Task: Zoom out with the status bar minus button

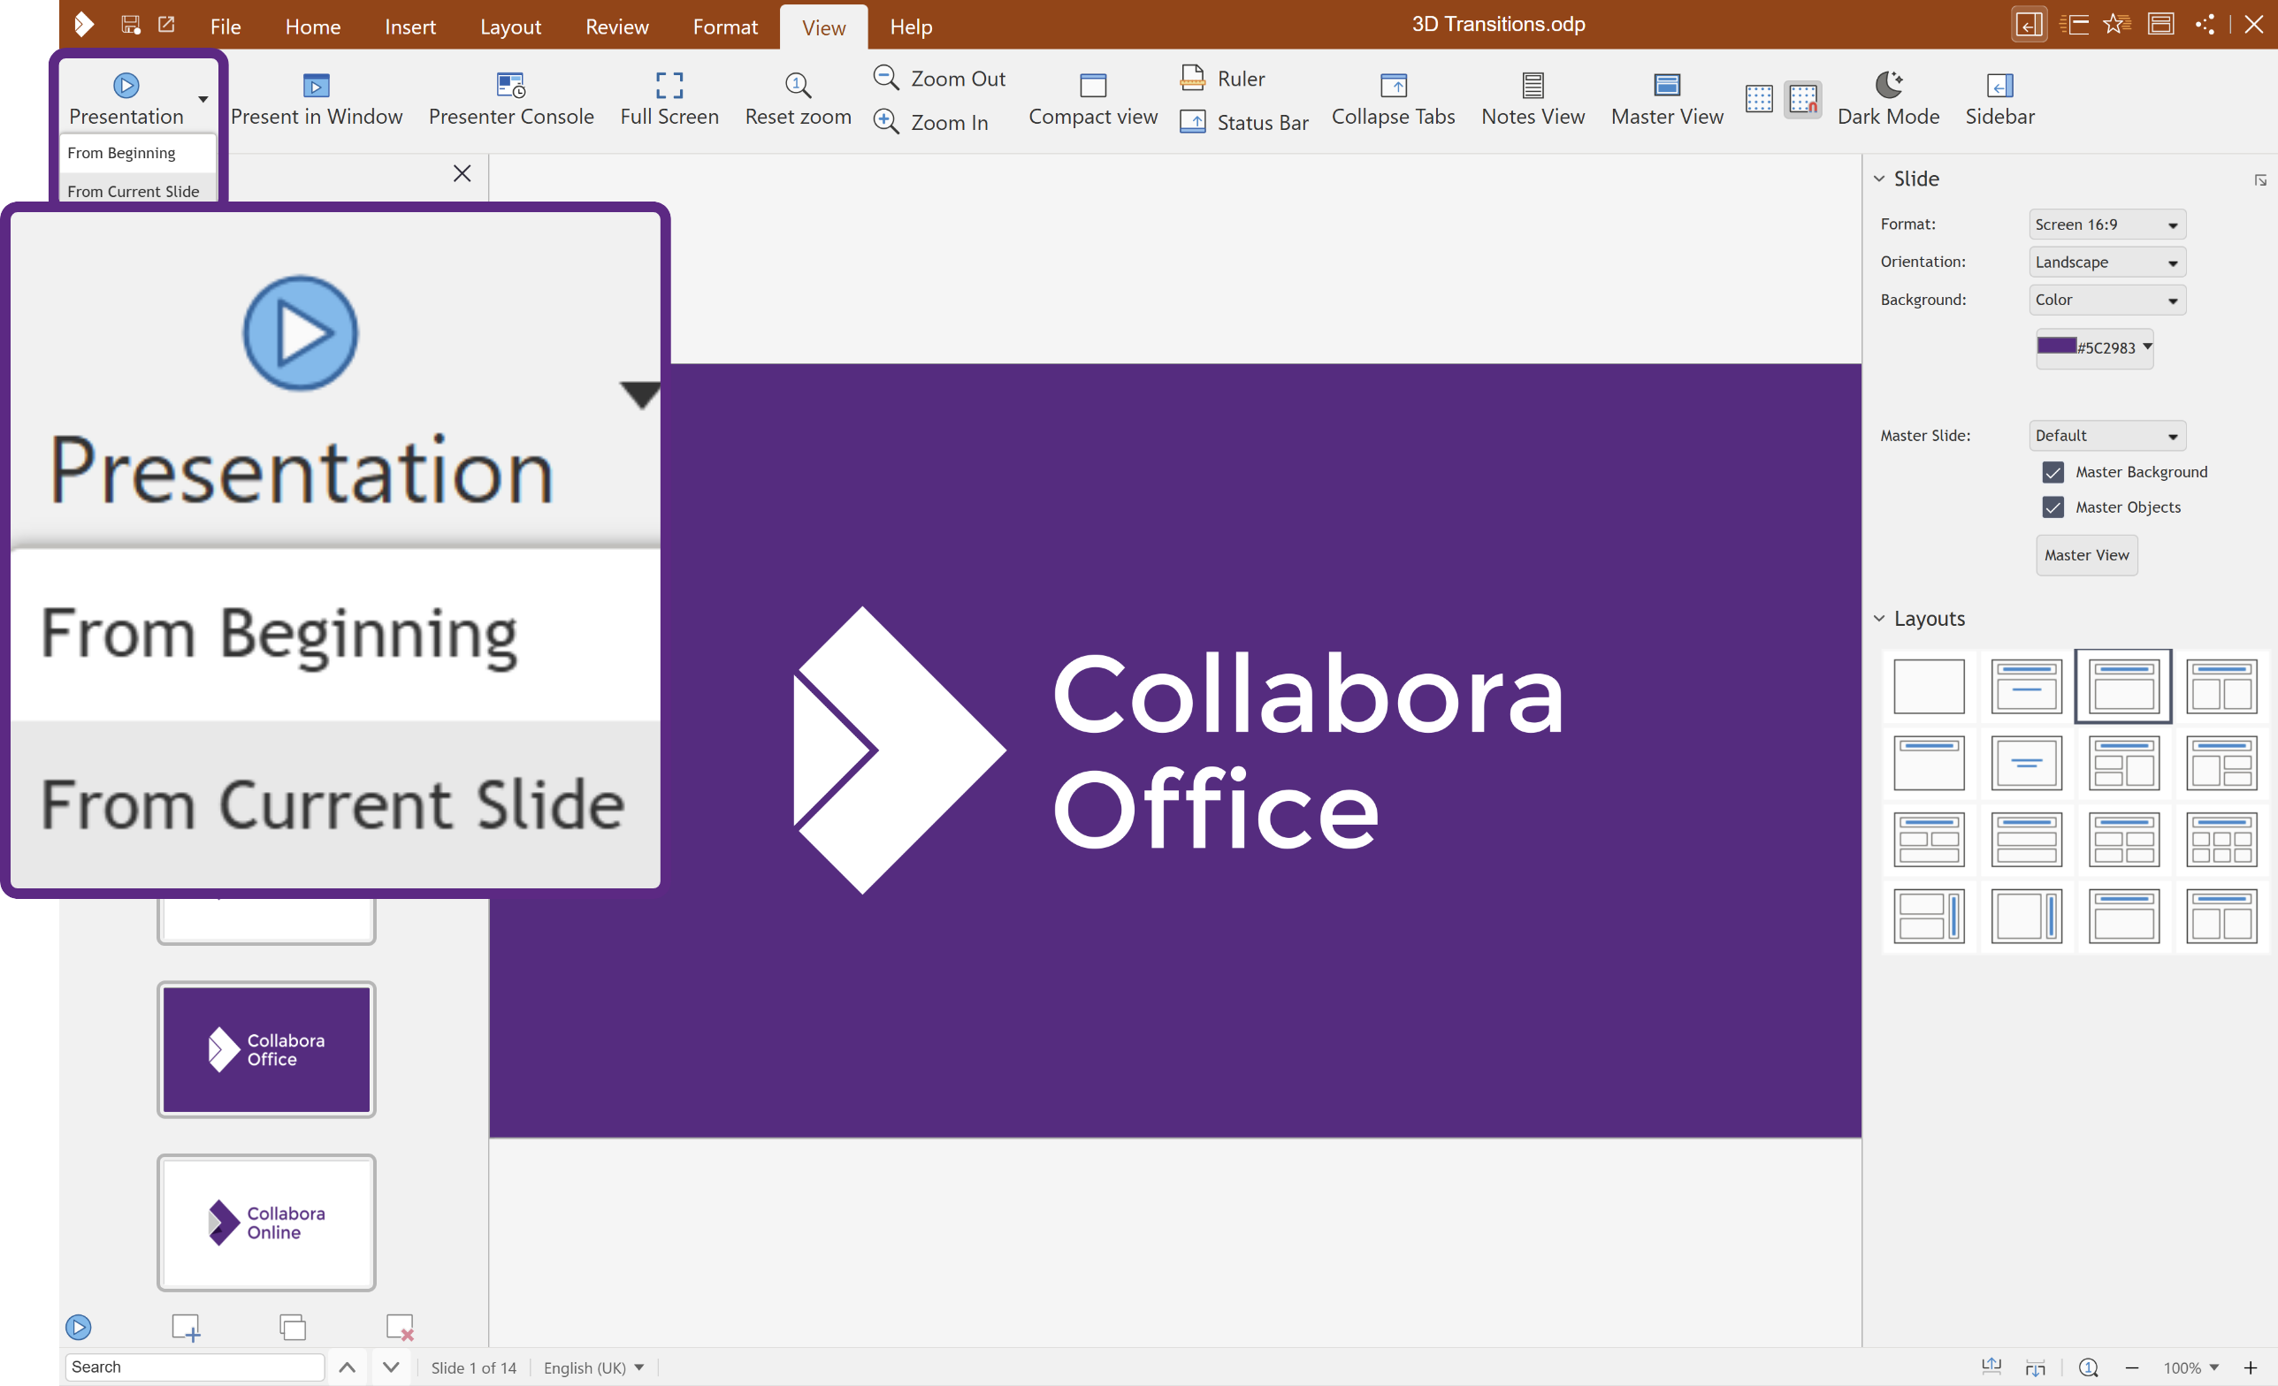Action: 2132,1367
